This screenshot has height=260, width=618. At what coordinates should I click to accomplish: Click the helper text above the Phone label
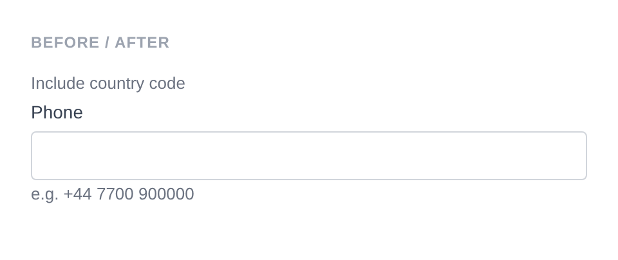coord(108,84)
